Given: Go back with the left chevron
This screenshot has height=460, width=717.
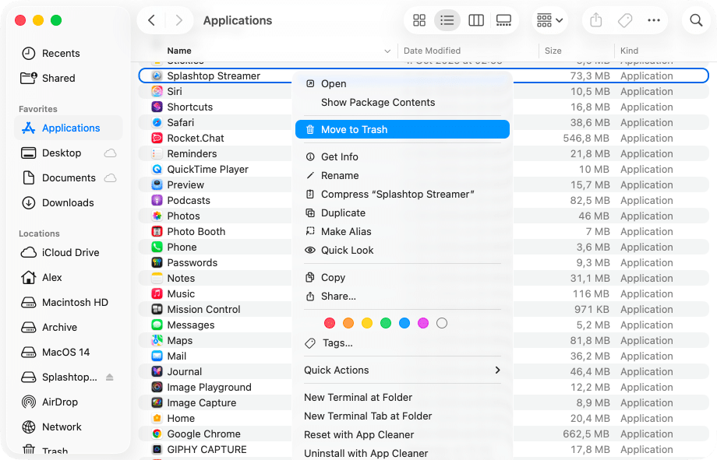Looking at the screenshot, I should pos(152,21).
